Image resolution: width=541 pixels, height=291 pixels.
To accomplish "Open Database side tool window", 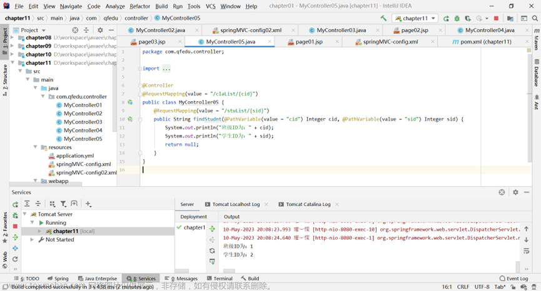I will 537,73.
